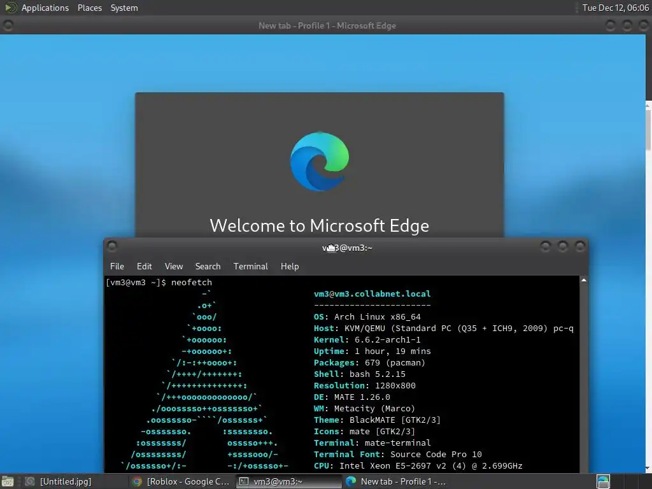Click the 'Host: KVM/QEMU' line in terminal
Image resolution: width=652 pixels, height=489 pixels.
coord(444,328)
